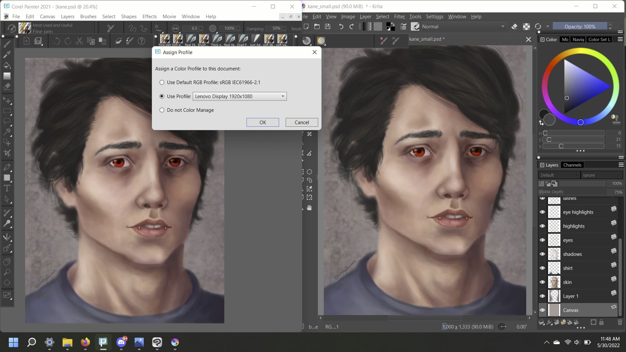Select the Text tool in Painter toolbox

(x=7, y=188)
